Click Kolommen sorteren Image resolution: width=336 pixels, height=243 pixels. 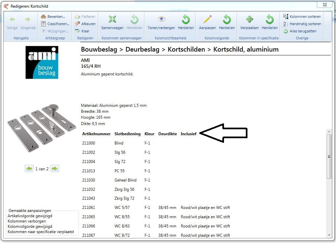click(x=302, y=17)
